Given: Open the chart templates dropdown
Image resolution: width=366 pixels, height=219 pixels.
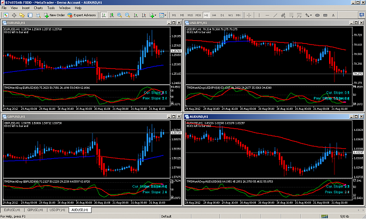Looking at the screenshot, I should coord(163,15).
